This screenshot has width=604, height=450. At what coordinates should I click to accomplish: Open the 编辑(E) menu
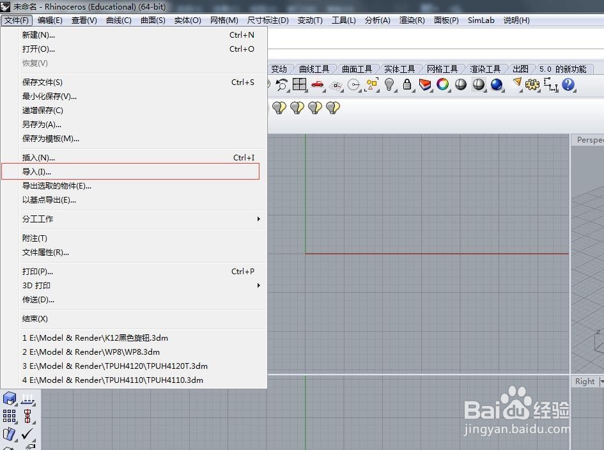coord(50,20)
